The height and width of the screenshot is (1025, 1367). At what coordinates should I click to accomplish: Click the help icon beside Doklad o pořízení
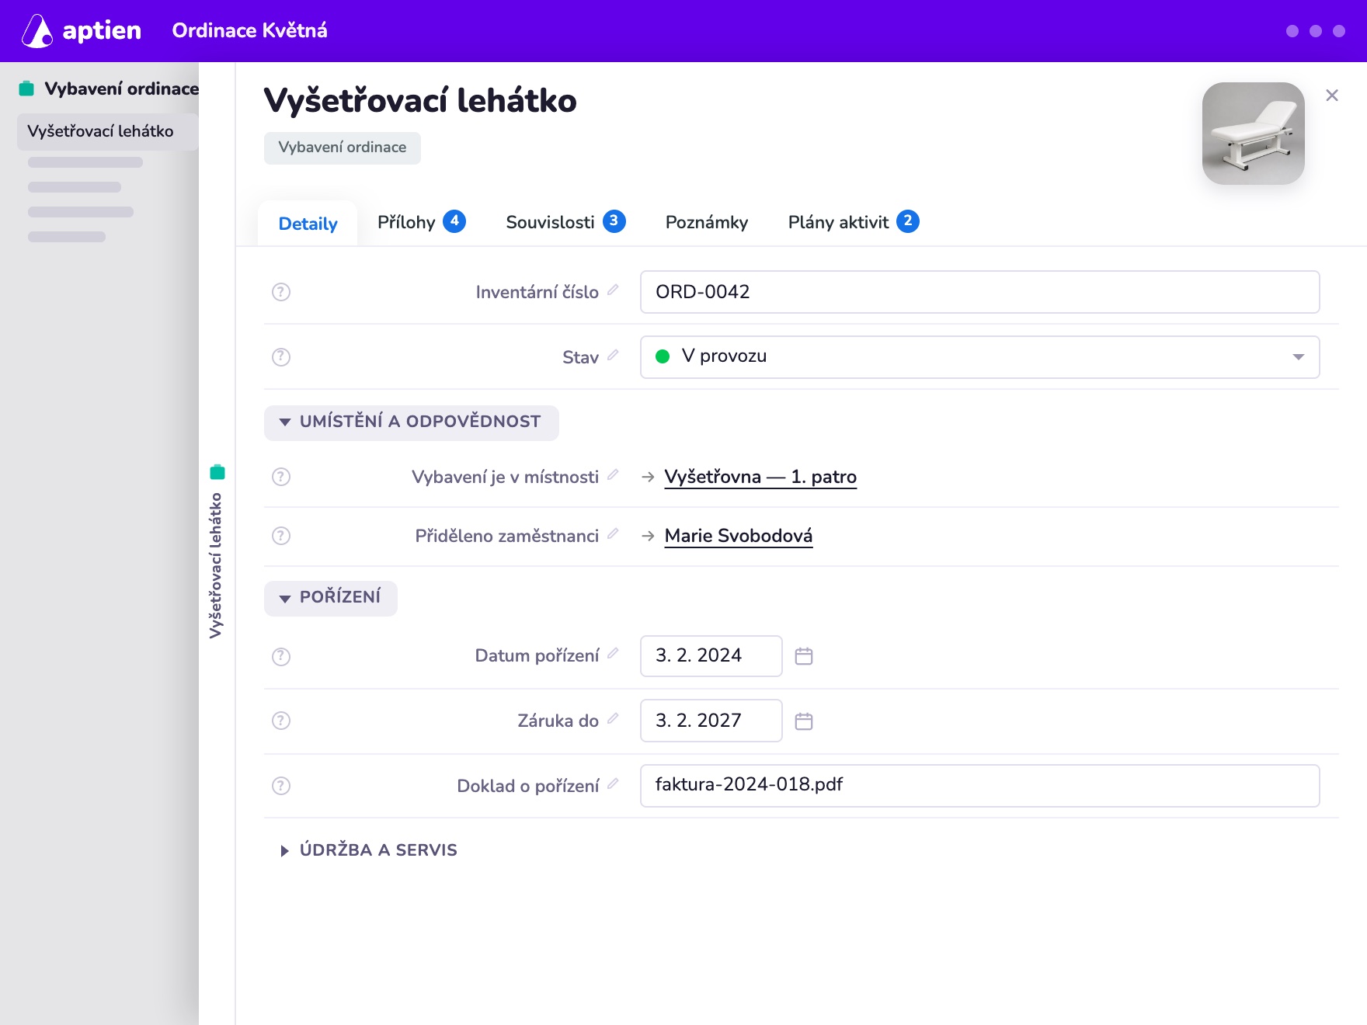pos(281,786)
